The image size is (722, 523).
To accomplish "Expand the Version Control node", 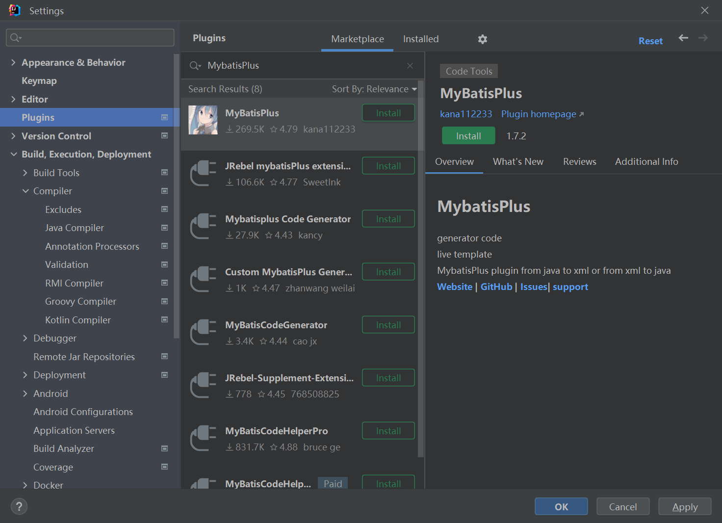I will [x=13, y=136].
